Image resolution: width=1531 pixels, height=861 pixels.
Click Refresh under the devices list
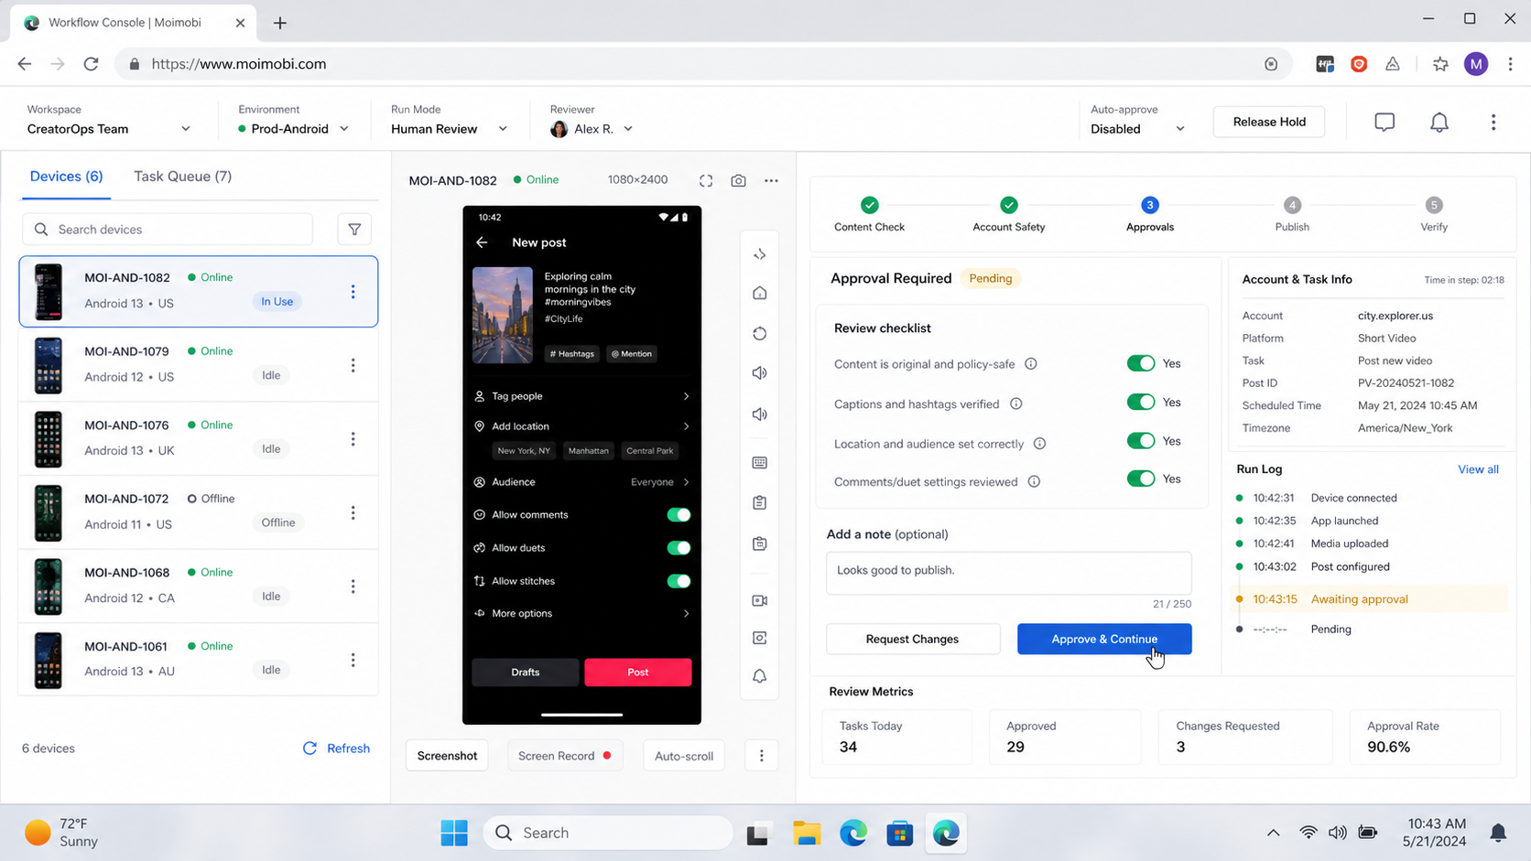point(336,748)
